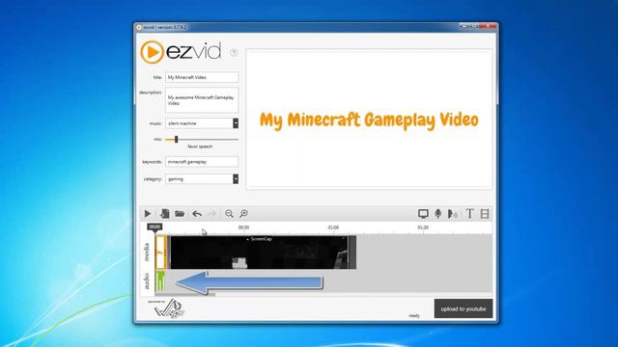Focus the keywords input field
The image size is (618, 347).
(x=202, y=162)
